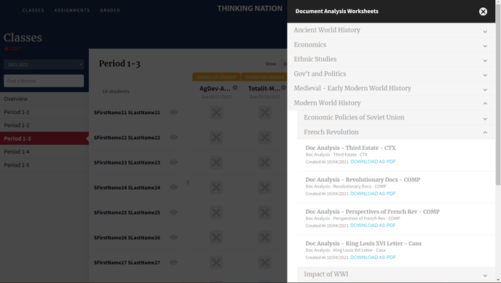Download Third Estate CTX as PDF
501x283 pixels.
coord(373,162)
